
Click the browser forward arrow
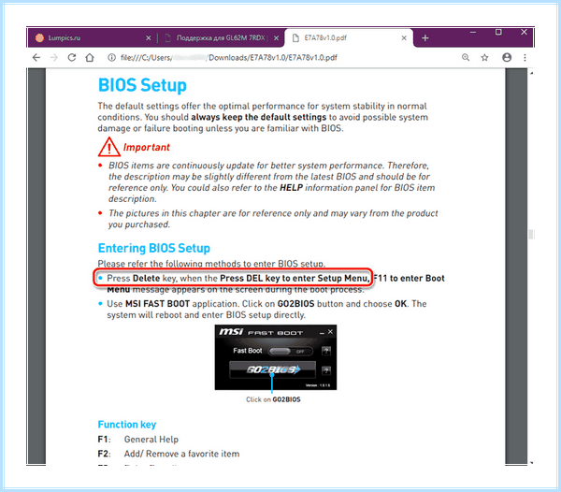coord(54,58)
